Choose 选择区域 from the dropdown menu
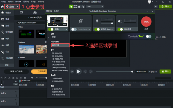Viewport: 173px width, 108px height. pos(60,45)
